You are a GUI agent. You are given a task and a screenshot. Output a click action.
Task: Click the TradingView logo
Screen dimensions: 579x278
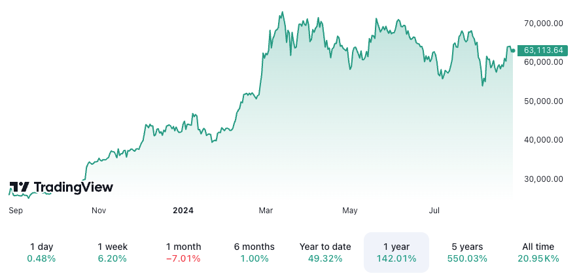(61, 187)
